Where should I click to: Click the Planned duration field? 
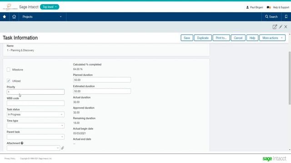coord(102,80)
